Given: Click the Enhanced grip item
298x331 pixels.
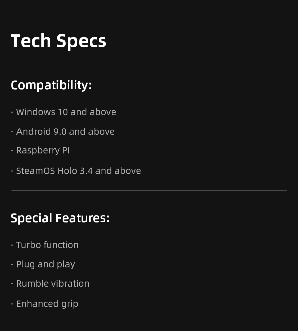Looking at the screenshot, I should pyautogui.click(x=47, y=304).
